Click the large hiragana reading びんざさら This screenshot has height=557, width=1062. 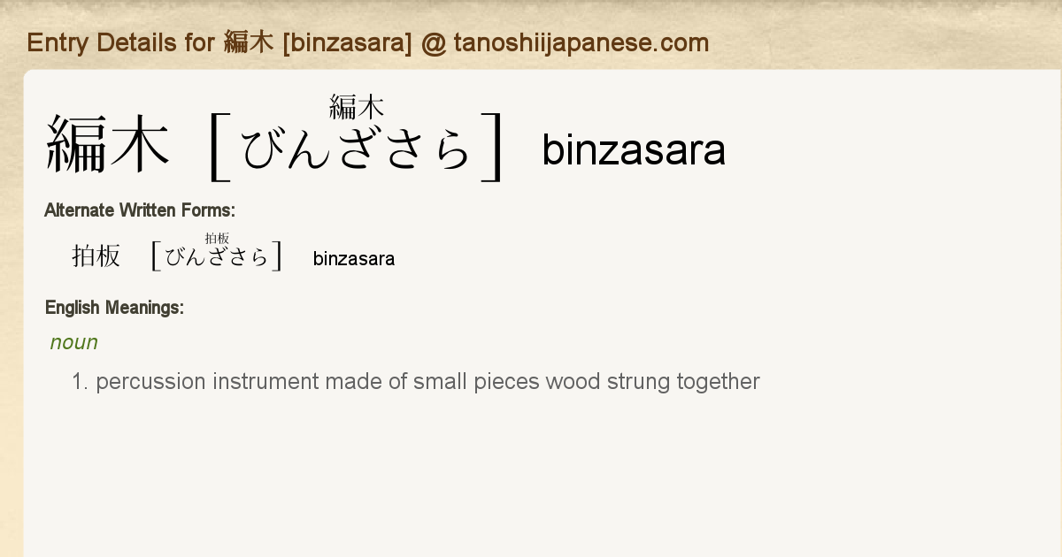click(x=357, y=149)
